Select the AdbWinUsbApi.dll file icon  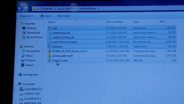coord(50,37)
